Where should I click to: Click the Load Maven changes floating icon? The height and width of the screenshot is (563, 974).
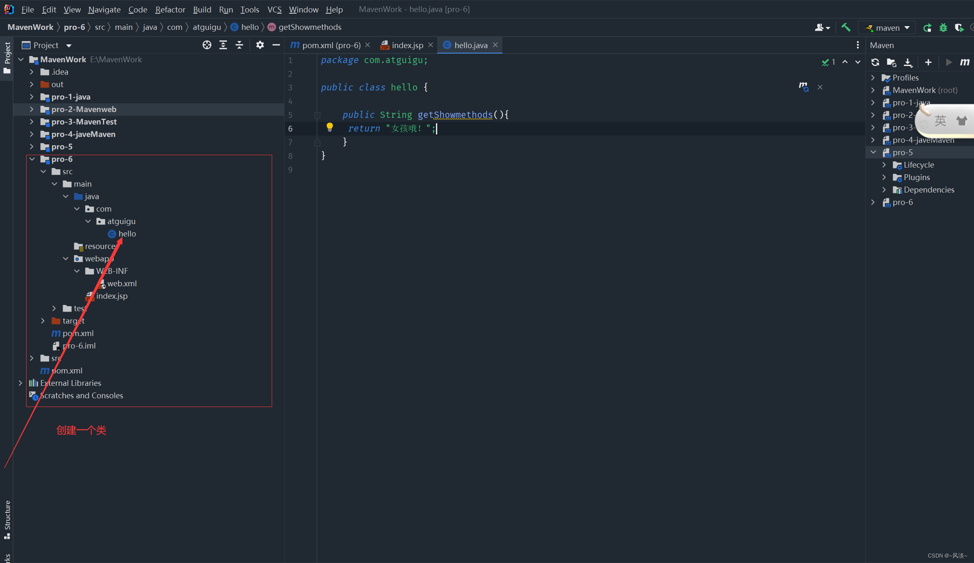point(804,87)
